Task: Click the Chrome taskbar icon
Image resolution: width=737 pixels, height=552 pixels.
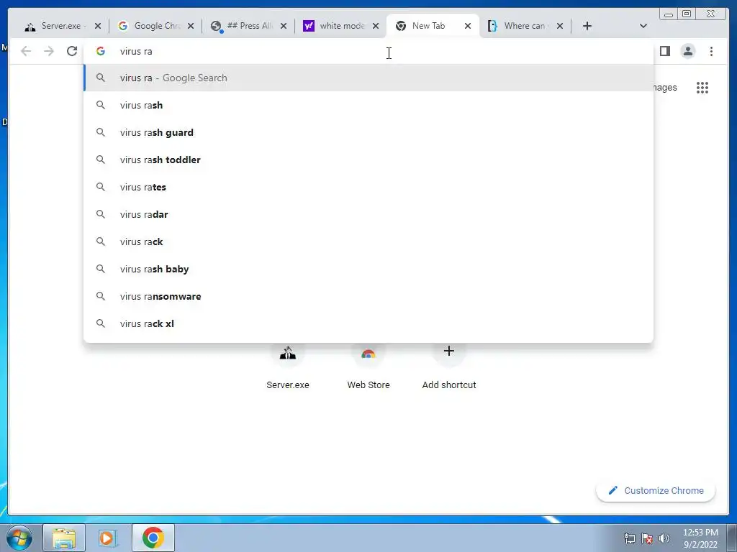Action: coord(153,538)
